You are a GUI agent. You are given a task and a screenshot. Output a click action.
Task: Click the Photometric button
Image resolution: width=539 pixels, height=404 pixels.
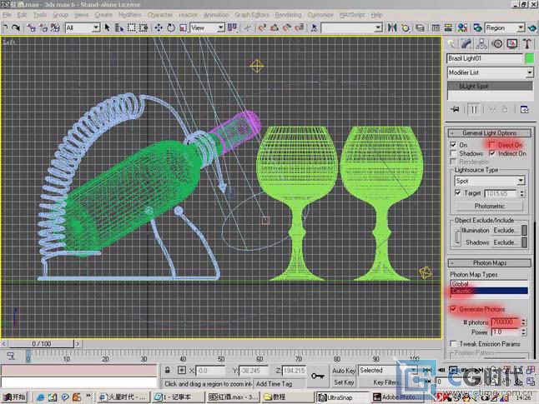click(489, 206)
